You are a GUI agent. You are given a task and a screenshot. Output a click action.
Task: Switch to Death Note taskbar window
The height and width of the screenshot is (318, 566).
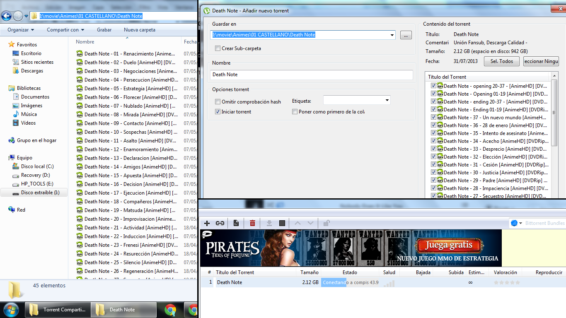(x=124, y=309)
